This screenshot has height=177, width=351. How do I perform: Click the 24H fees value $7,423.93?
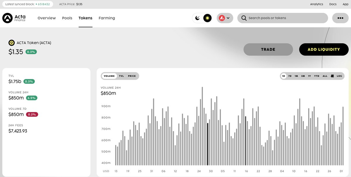[x=18, y=131]
